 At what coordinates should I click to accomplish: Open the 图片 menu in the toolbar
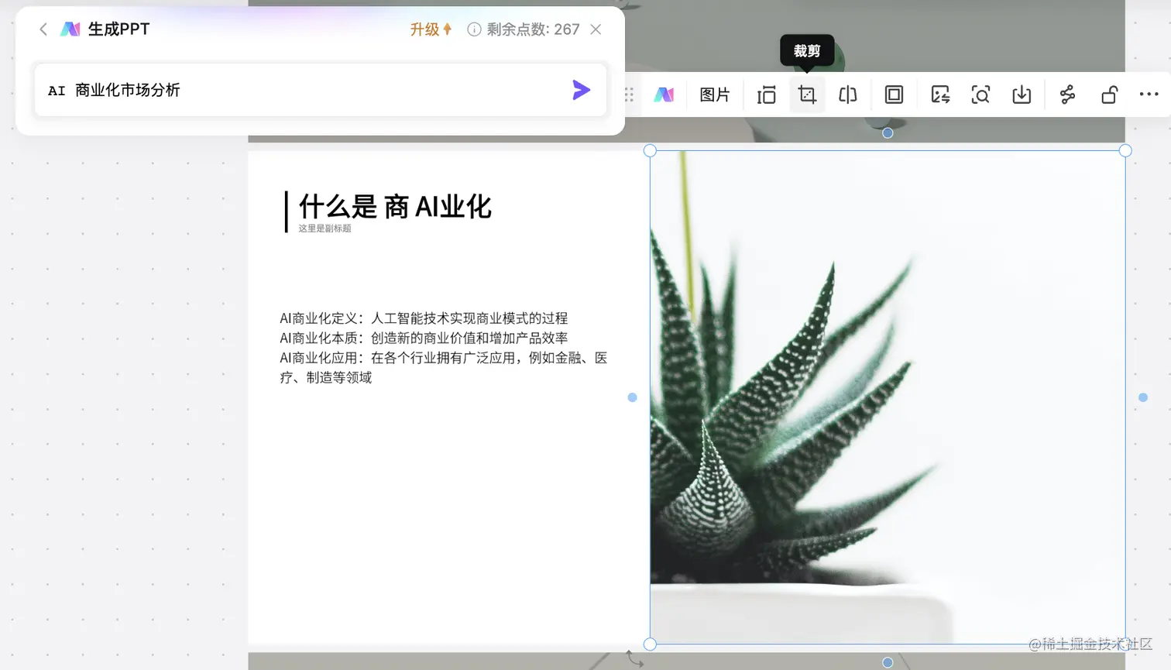tap(714, 94)
